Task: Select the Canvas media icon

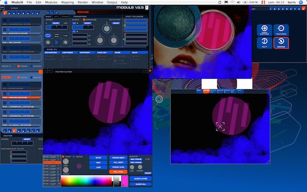Action: tap(281, 42)
